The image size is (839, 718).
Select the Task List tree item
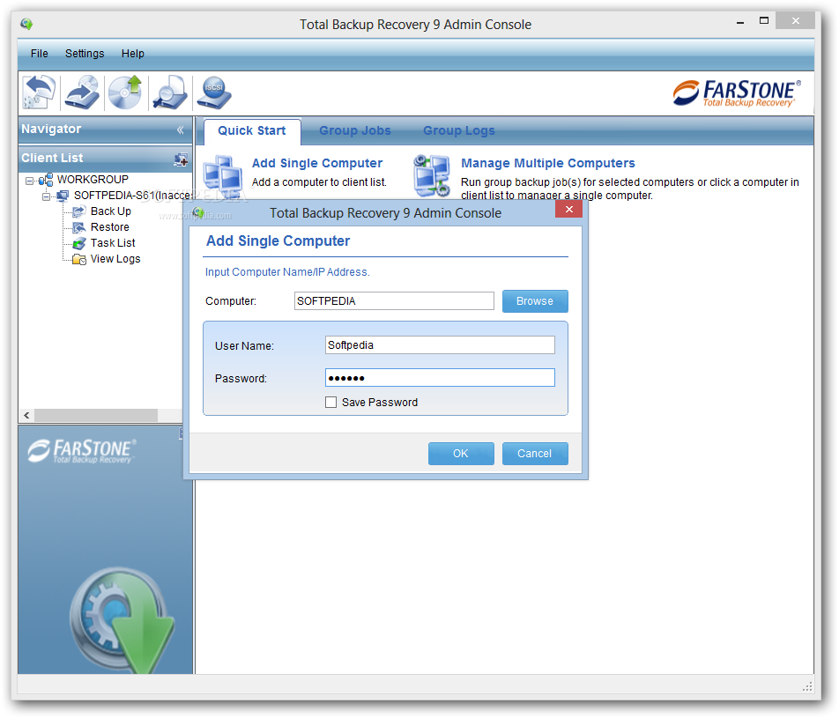(x=113, y=243)
